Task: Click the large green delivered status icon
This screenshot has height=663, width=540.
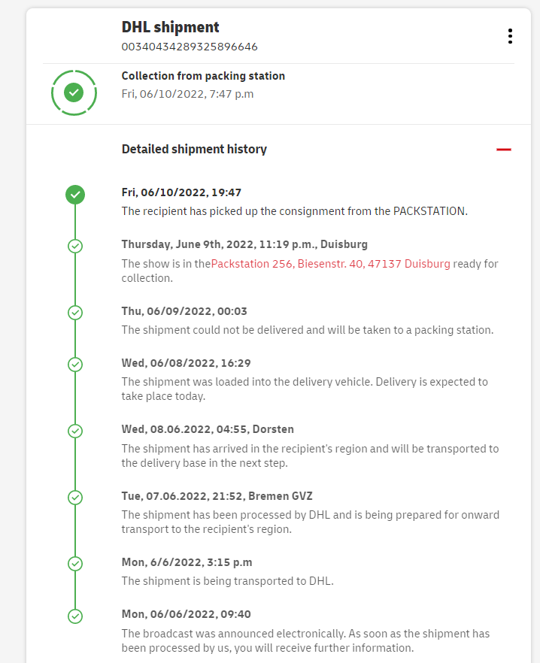Action: click(x=74, y=92)
